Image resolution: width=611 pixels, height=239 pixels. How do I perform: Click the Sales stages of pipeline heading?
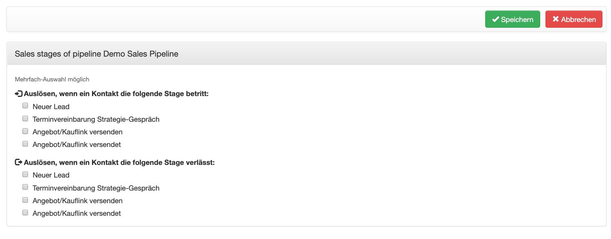coord(96,54)
